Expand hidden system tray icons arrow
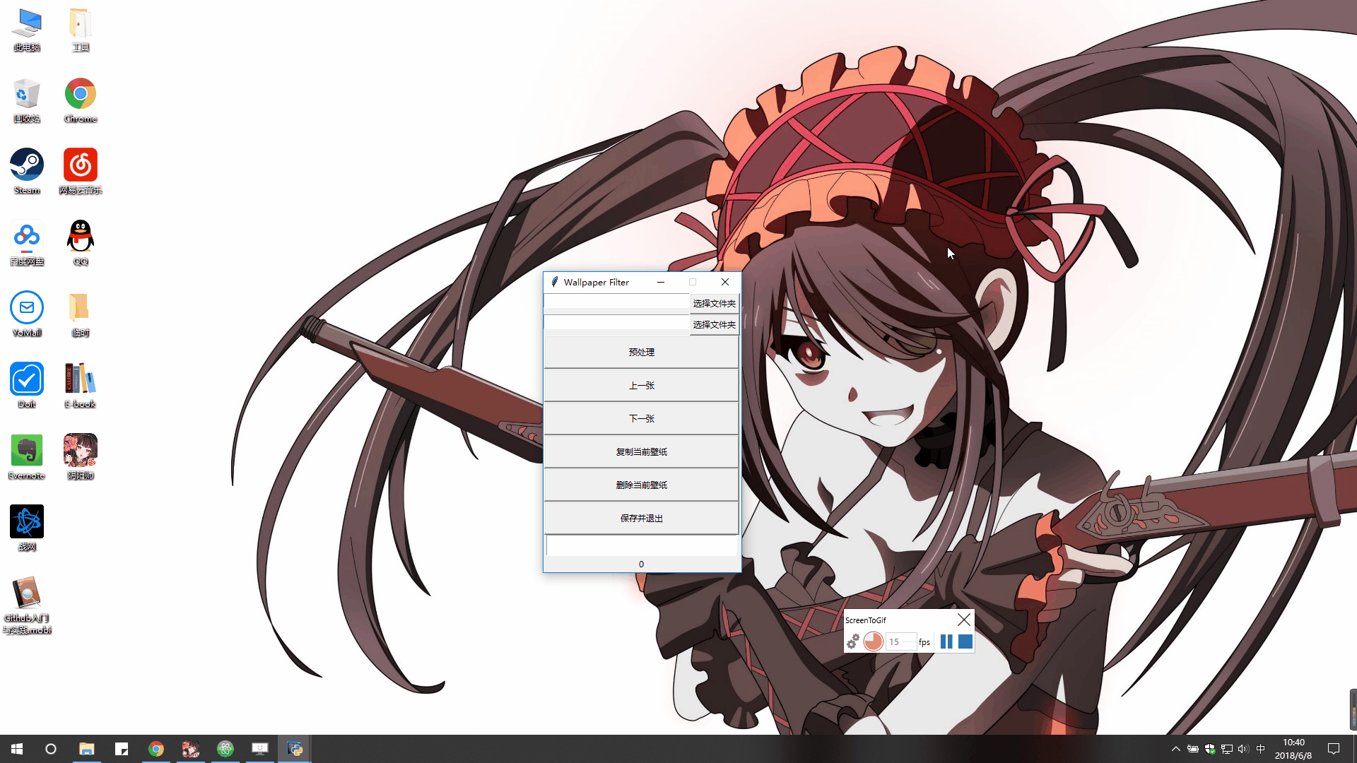1357x763 pixels. [1175, 749]
